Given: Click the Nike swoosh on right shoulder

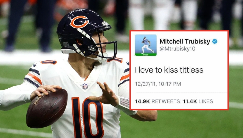Looking at the screenshot, I should 128,63.
